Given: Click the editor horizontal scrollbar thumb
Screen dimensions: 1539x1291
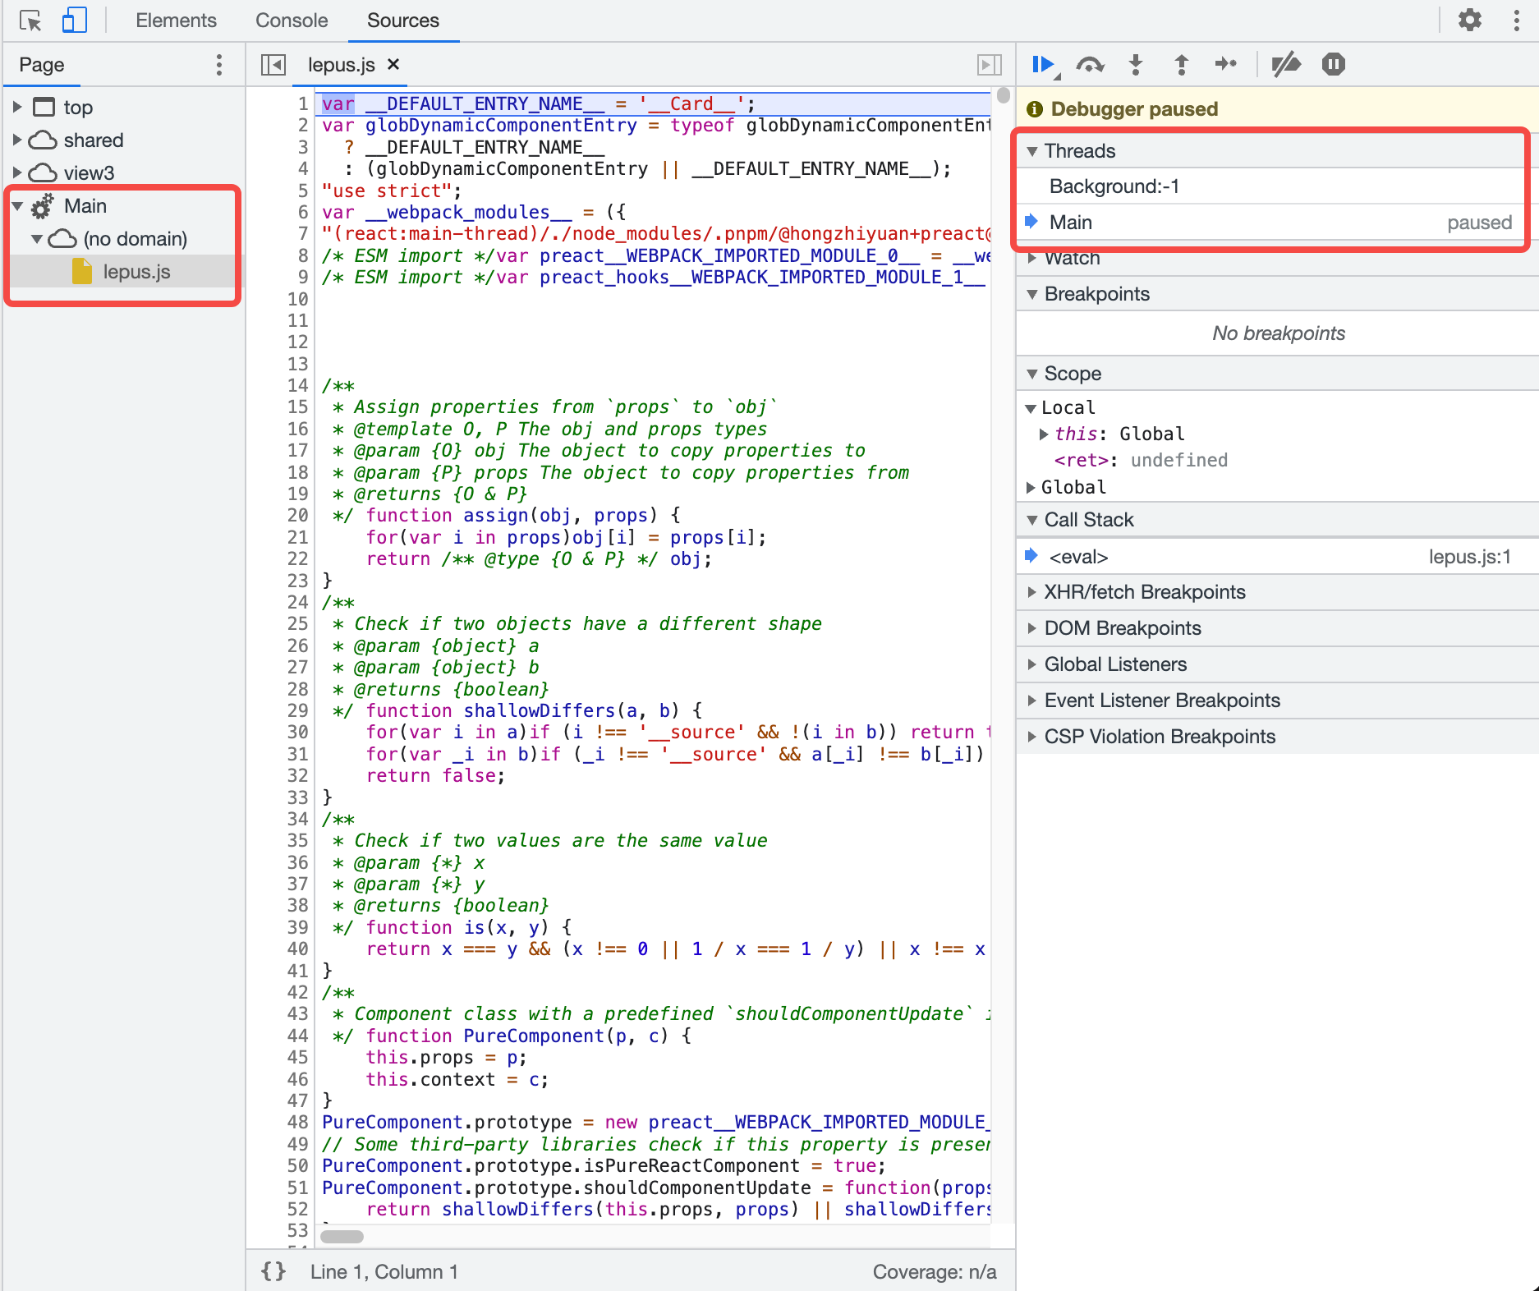Looking at the screenshot, I should tap(342, 1236).
